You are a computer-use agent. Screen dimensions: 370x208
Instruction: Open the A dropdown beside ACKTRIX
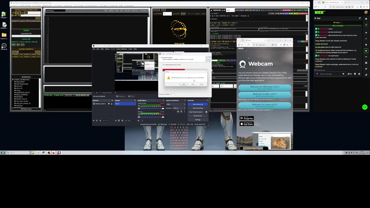(167, 14)
